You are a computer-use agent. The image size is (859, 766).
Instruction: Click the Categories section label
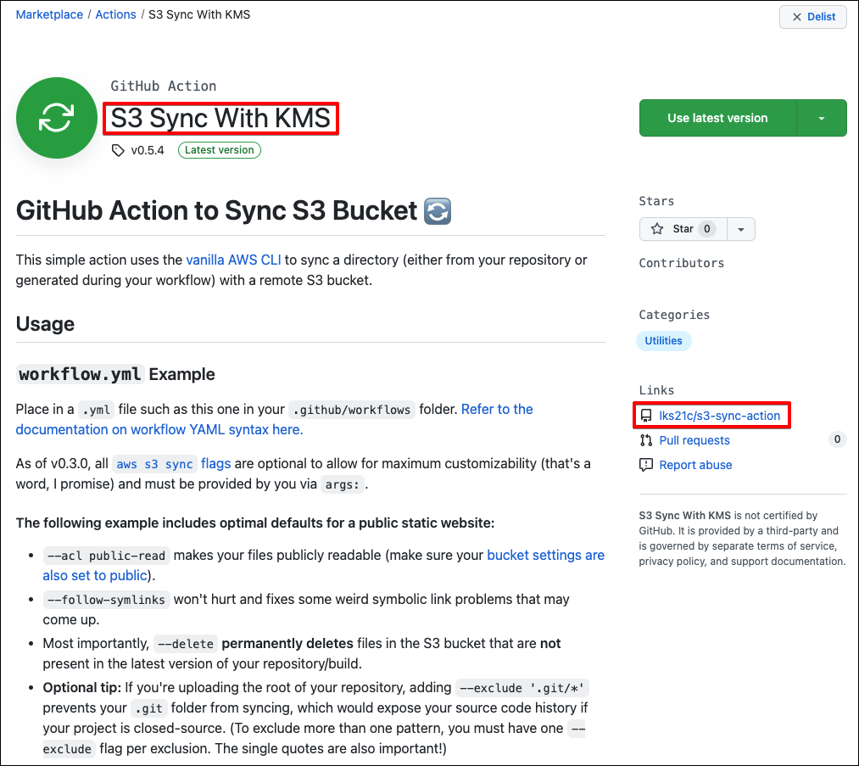point(674,315)
